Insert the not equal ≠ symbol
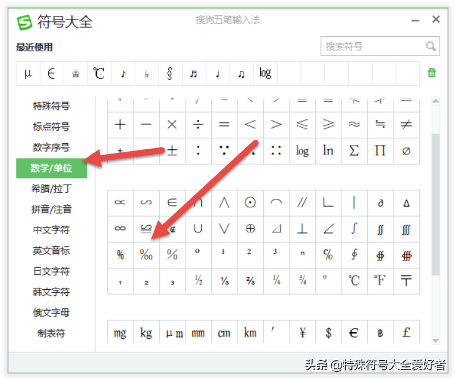456x381 pixels. [406, 125]
